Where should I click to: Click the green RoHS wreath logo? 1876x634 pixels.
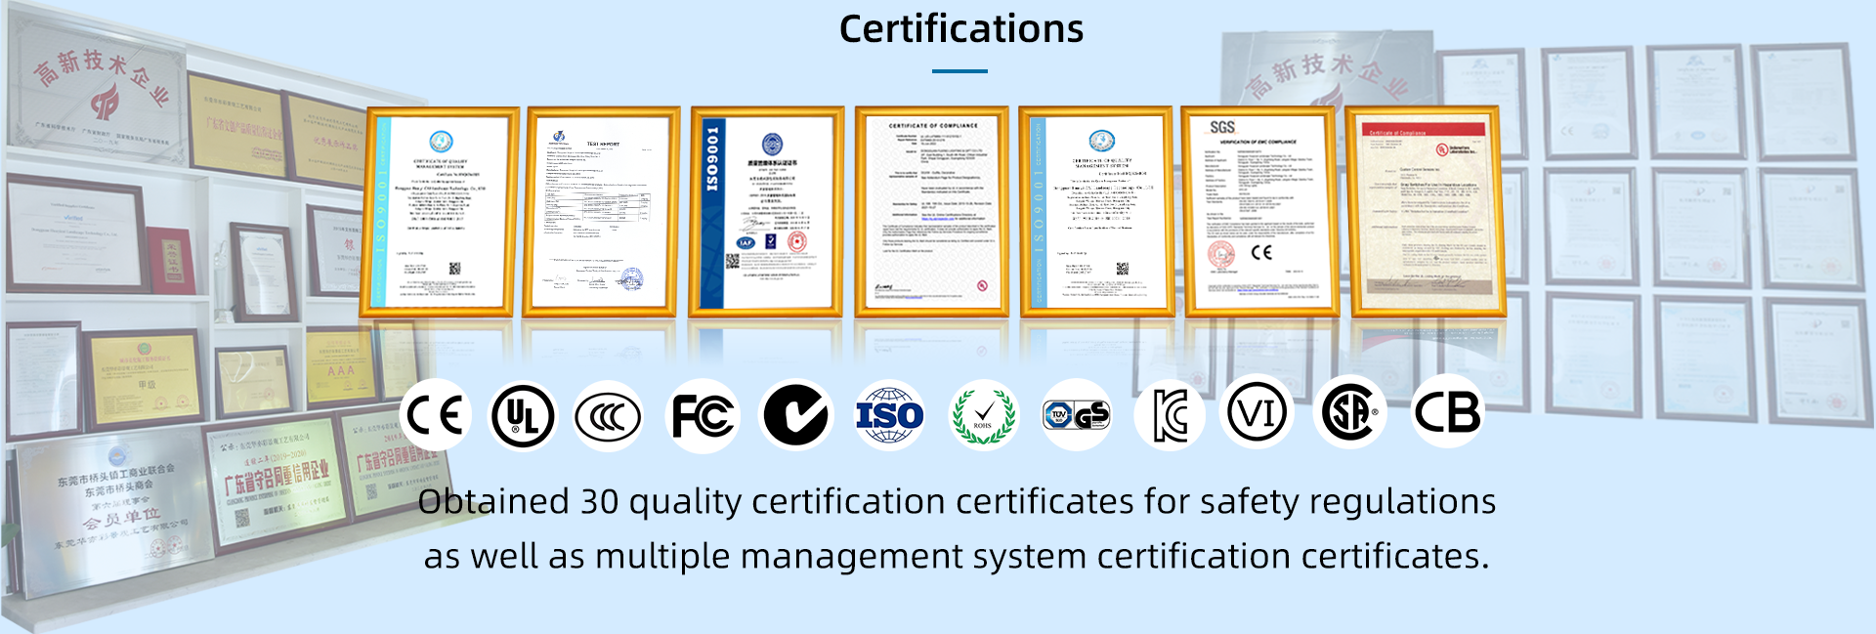pos(983,415)
